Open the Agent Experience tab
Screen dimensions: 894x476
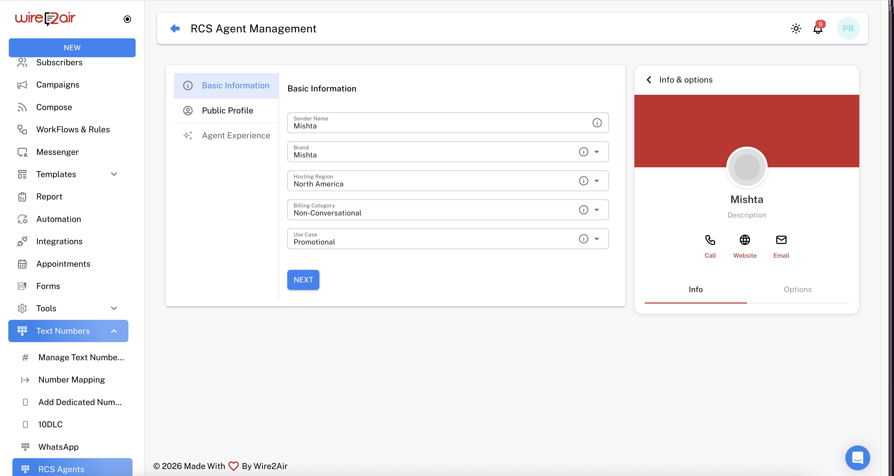coord(236,135)
